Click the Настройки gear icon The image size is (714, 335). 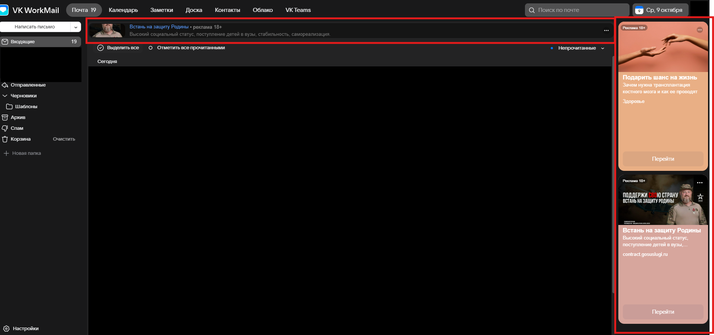coord(6,329)
